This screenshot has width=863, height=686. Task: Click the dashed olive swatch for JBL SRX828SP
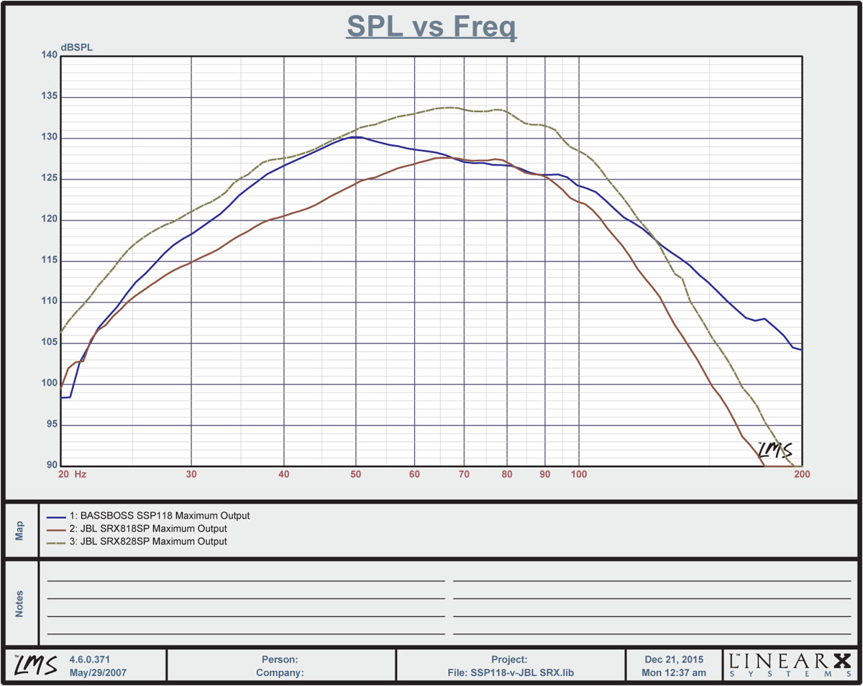pyautogui.click(x=56, y=542)
